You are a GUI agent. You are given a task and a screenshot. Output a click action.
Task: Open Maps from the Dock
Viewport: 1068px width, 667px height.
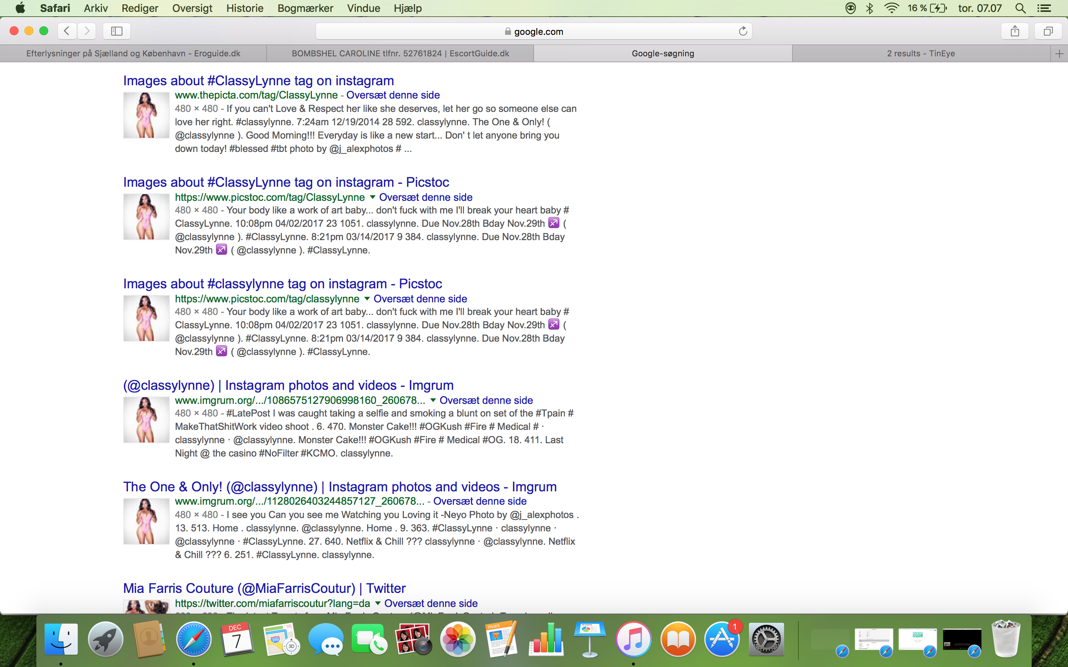tap(281, 639)
